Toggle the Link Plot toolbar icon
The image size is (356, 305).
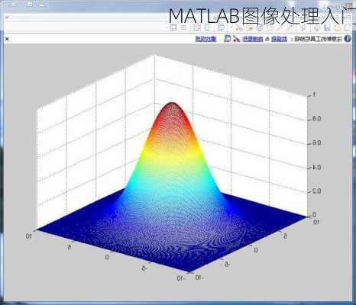pyautogui.click(x=221, y=27)
